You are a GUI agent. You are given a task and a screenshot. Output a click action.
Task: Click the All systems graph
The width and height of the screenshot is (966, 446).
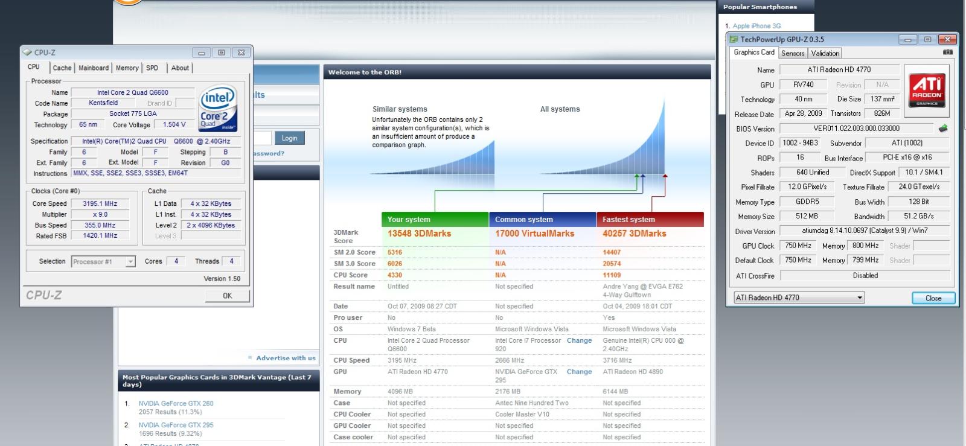pos(604,136)
